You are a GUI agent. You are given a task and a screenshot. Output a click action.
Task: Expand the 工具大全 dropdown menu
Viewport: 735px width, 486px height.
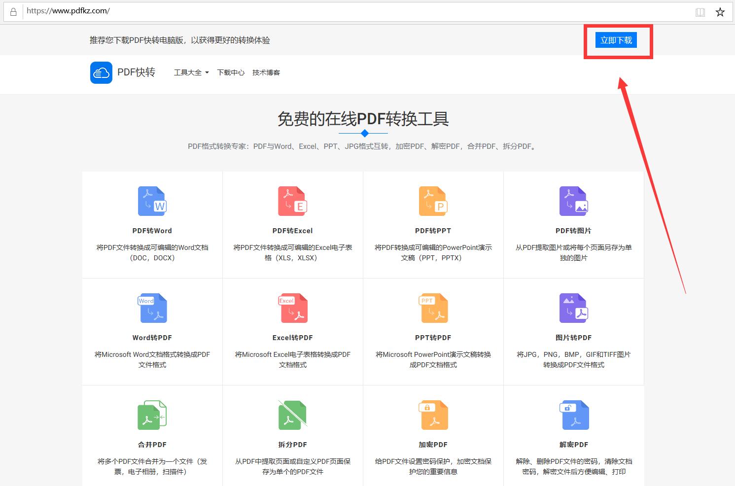tap(191, 72)
